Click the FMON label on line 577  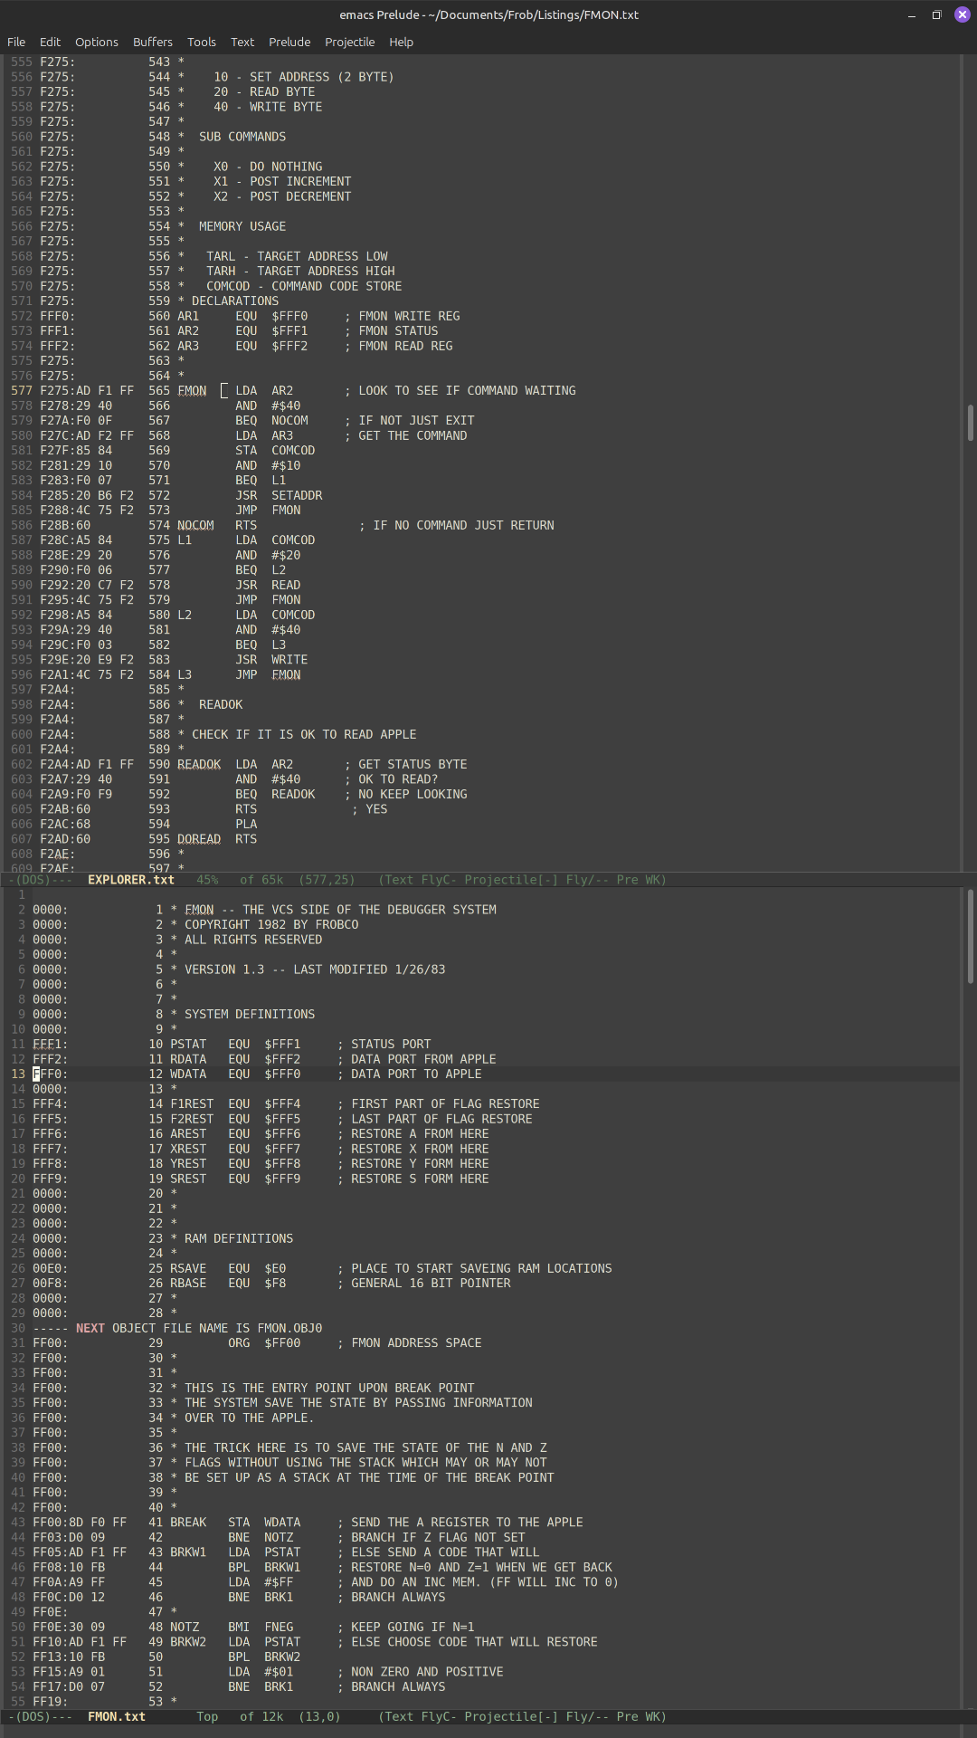point(192,390)
